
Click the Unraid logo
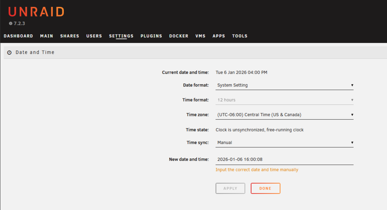36,12
